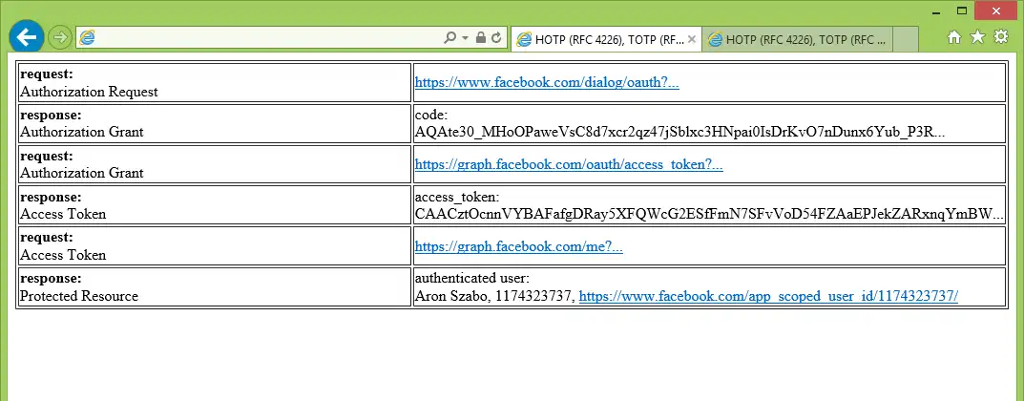Switch to the second HOTP (RFC 4226) tab
The height and width of the screenshot is (401, 1024).
(798, 40)
